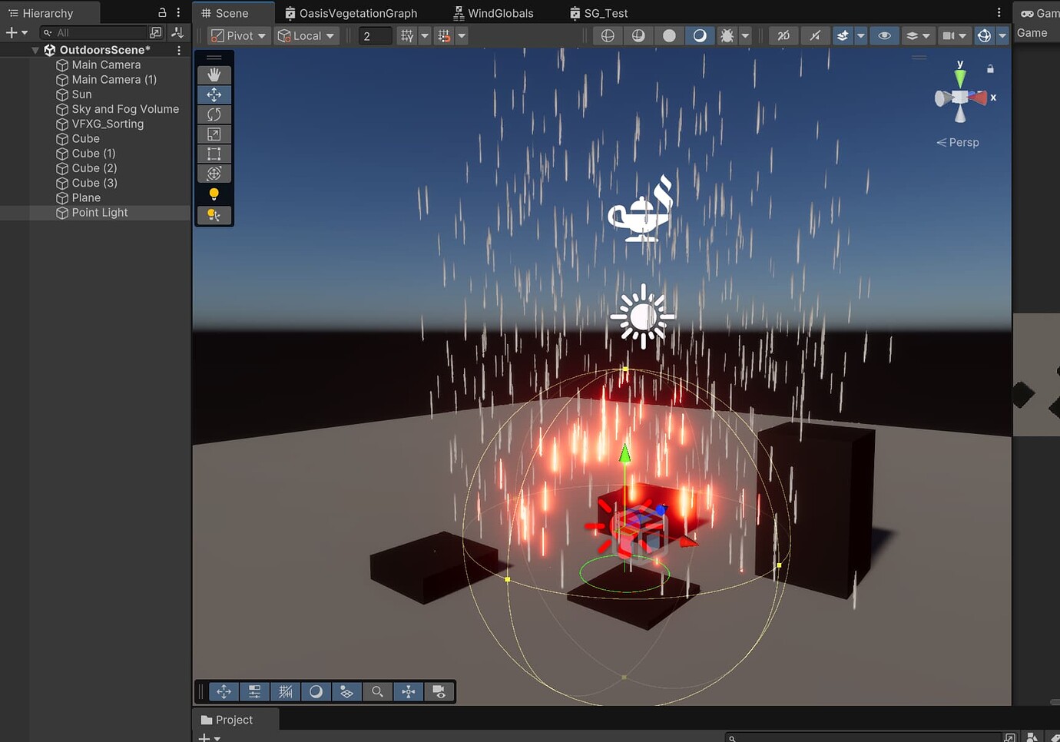Collapse the OutdoorsScene hierarchy with its arrow
1060x742 pixels.
pos(34,49)
